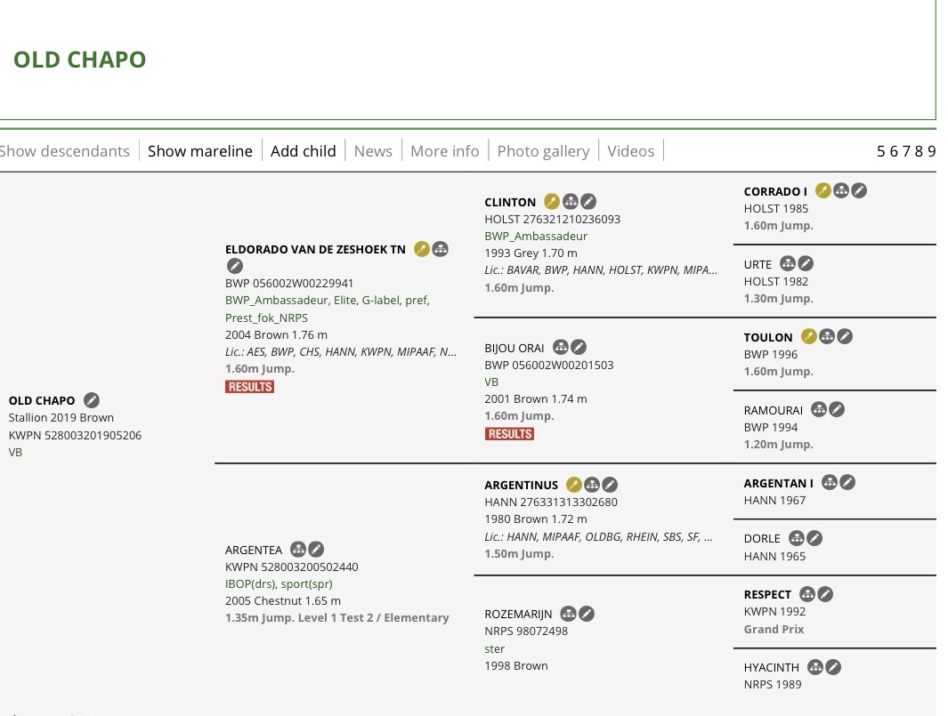Click the gold icon beside CORRADO I
948x716 pixels.
tap(823, 190)
